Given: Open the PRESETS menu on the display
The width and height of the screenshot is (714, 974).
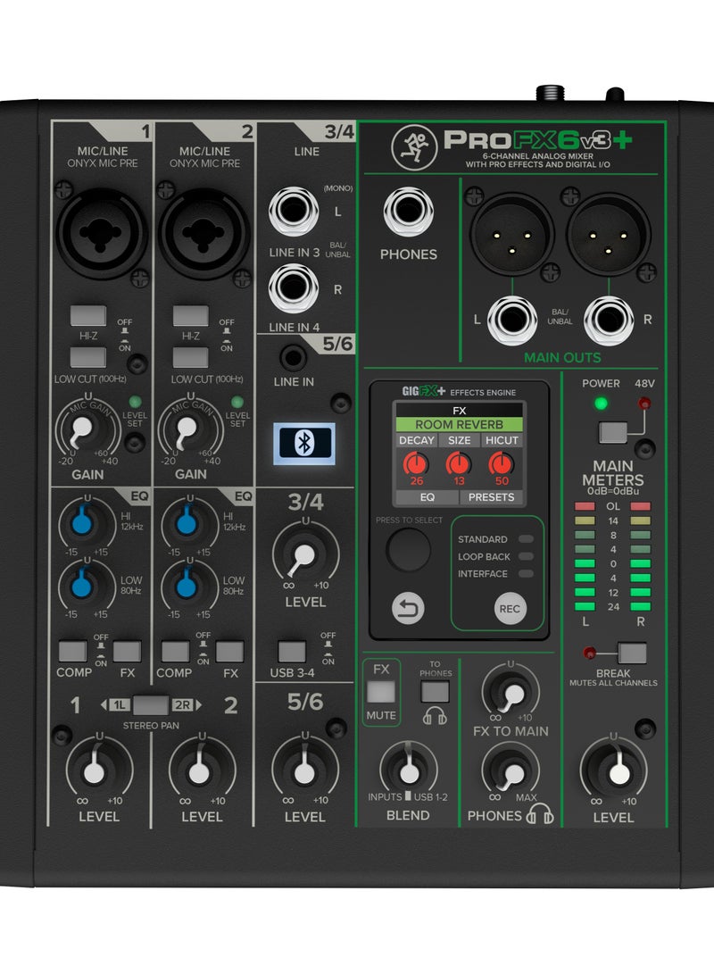Looking at the screenshot, I should click(490, 496).
